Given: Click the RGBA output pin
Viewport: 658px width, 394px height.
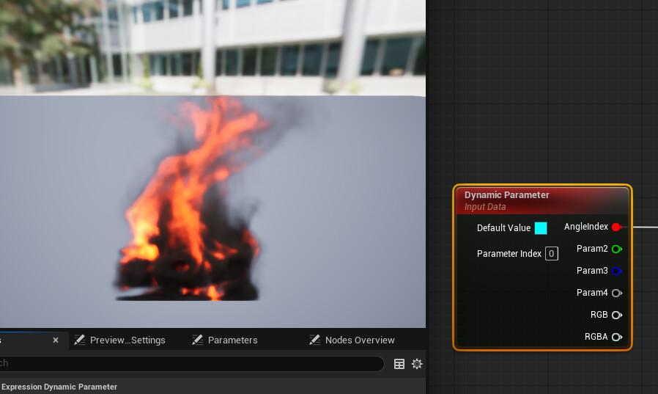Looking at the screenshot, I should [616, 338].
